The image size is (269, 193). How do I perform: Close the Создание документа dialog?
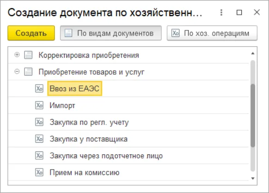coord(257,12)
